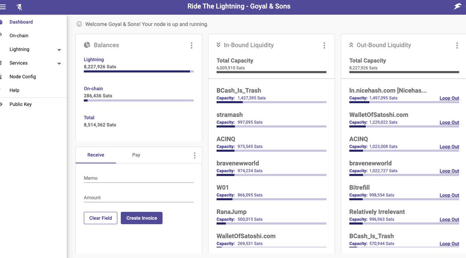Click the RanaJump channel name

point(231,212)
